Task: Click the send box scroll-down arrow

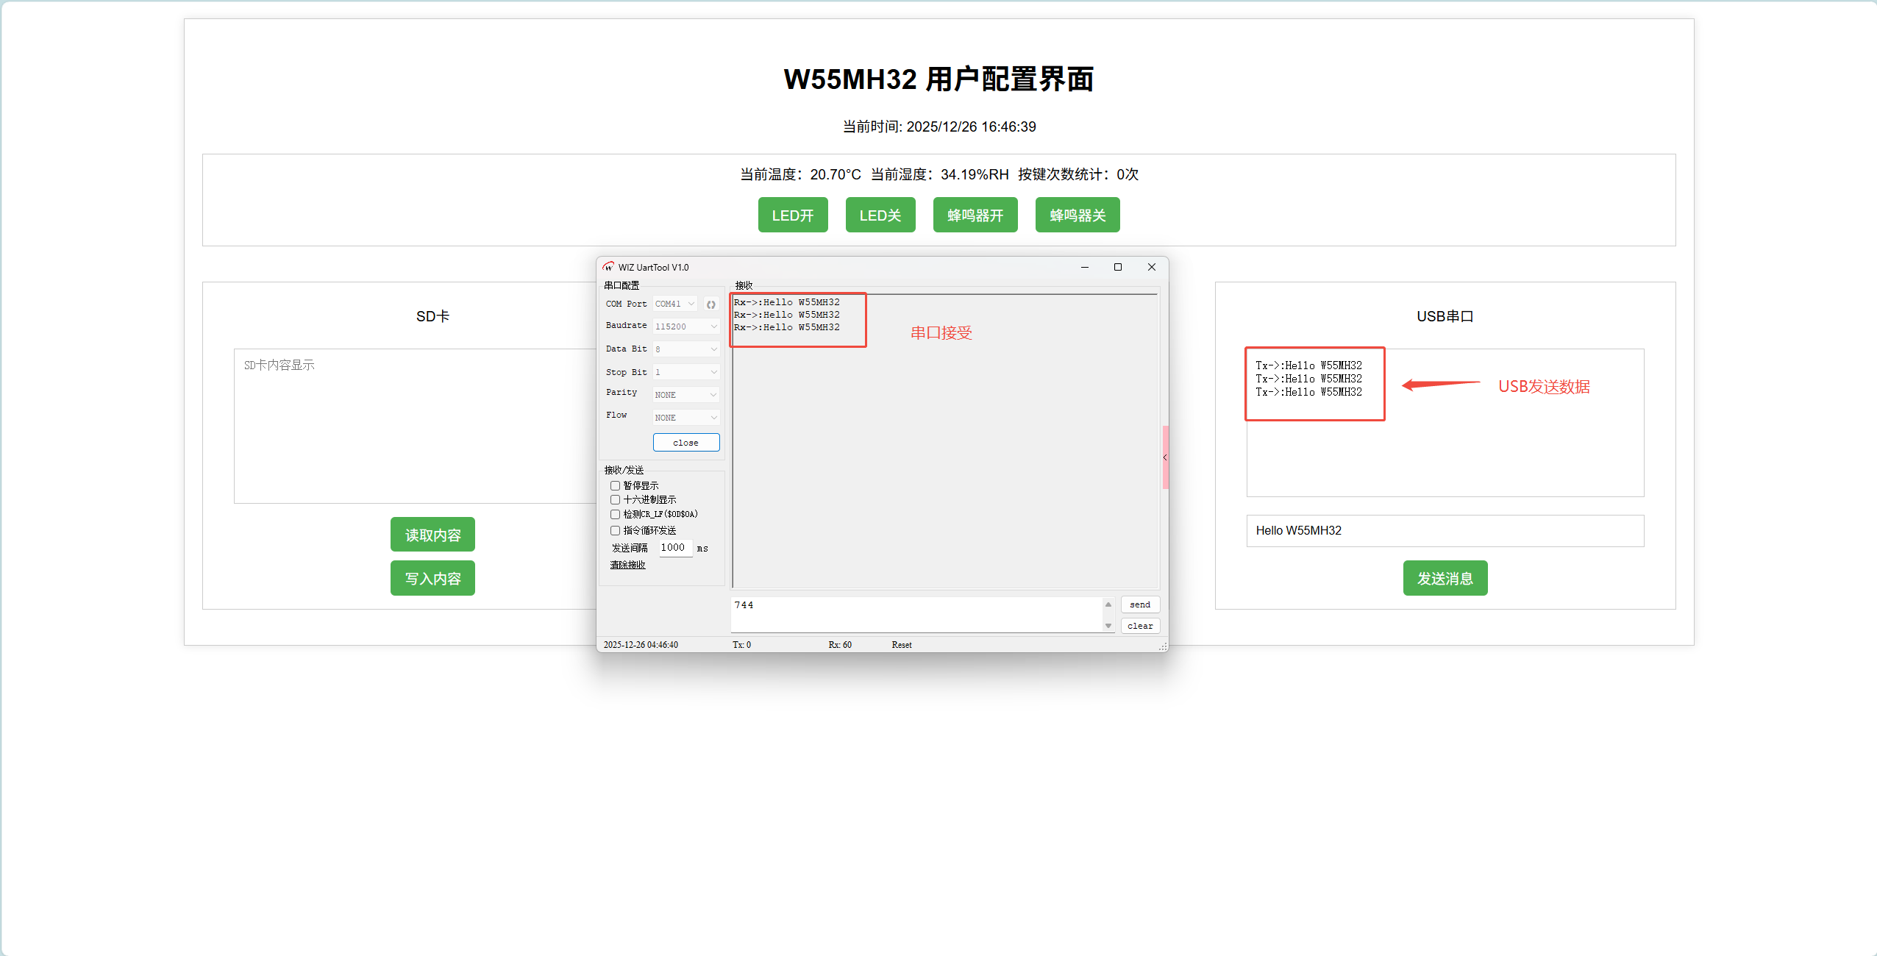Action: click(x=1108, y=626)
